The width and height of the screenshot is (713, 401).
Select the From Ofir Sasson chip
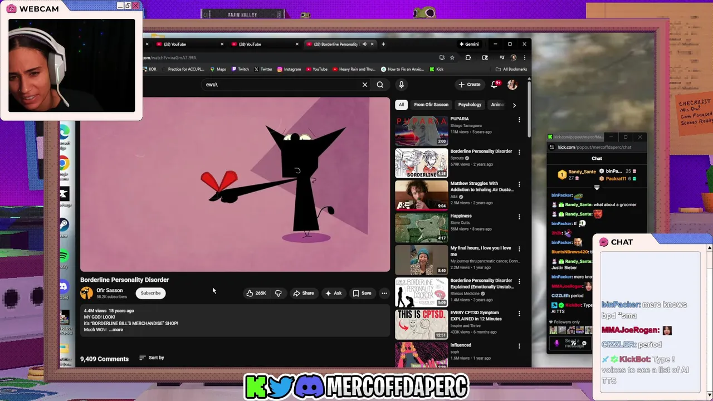click(431, 105)
